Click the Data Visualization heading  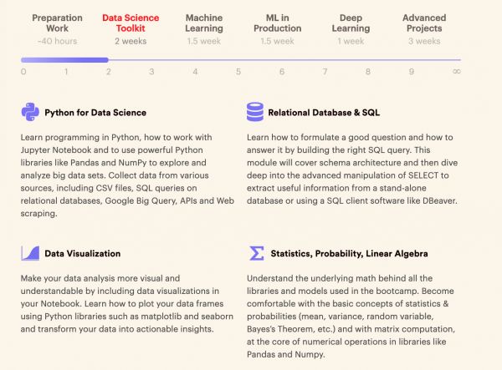coord(83,253)
